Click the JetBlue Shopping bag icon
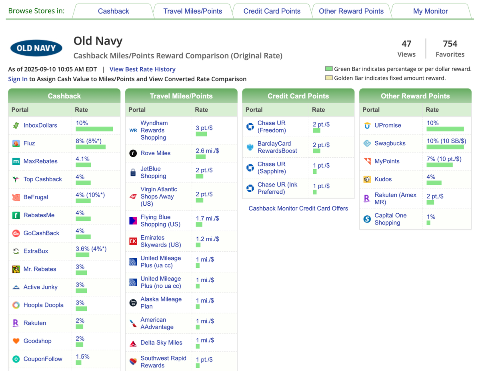Image resolution: width=480 pixels, height=371 pixels. 133,172
